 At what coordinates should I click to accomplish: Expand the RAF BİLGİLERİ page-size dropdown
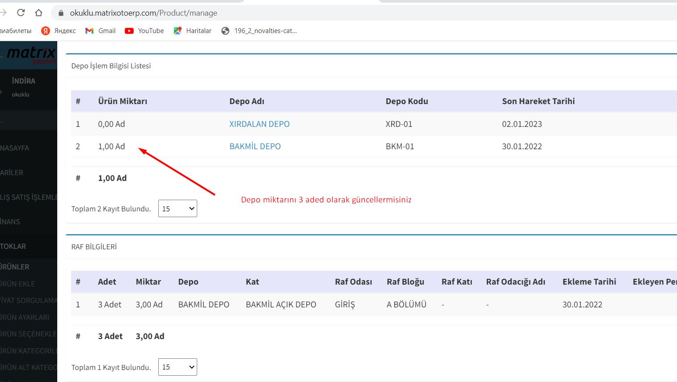(178, 367)
